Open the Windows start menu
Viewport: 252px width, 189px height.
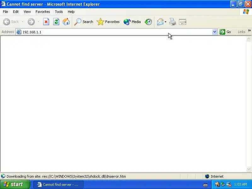tap(15, 184)
